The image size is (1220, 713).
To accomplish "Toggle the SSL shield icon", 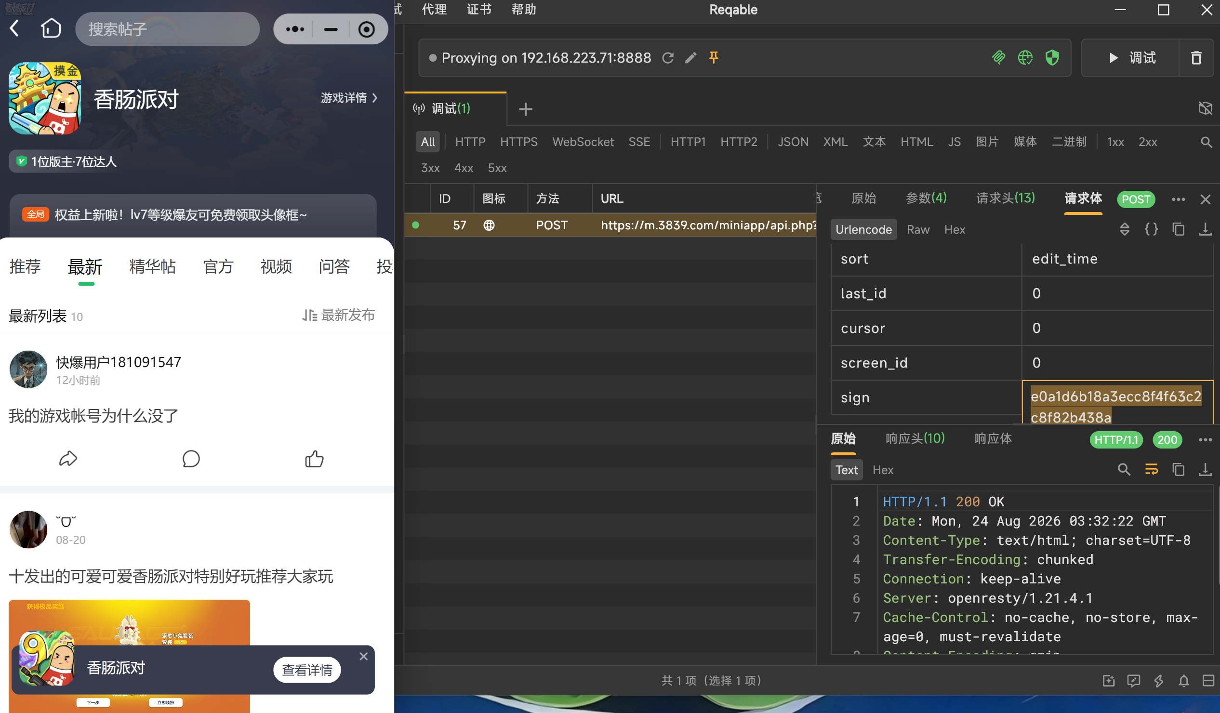I will 1052,58.
